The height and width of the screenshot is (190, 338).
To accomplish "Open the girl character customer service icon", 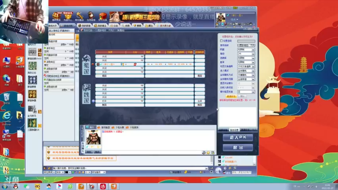I will coord(91,16).
